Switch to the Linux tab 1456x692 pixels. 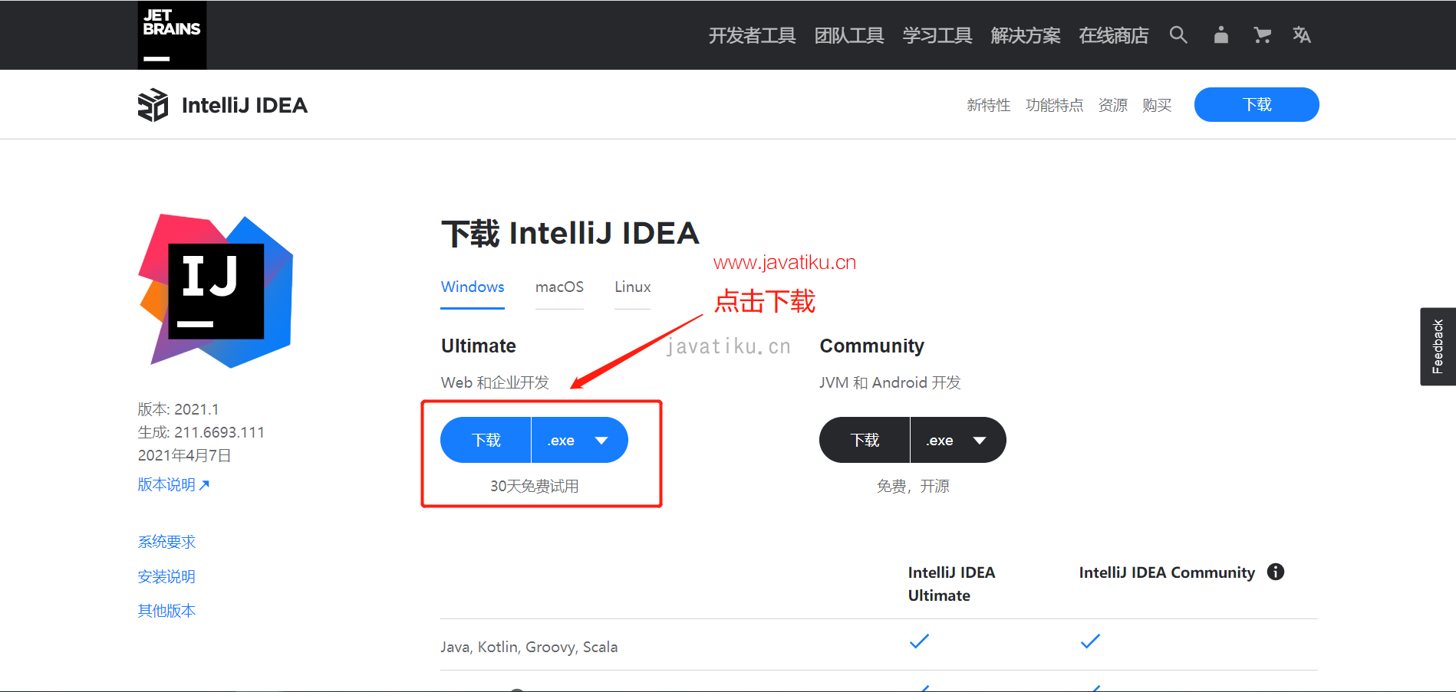(632, 287)
